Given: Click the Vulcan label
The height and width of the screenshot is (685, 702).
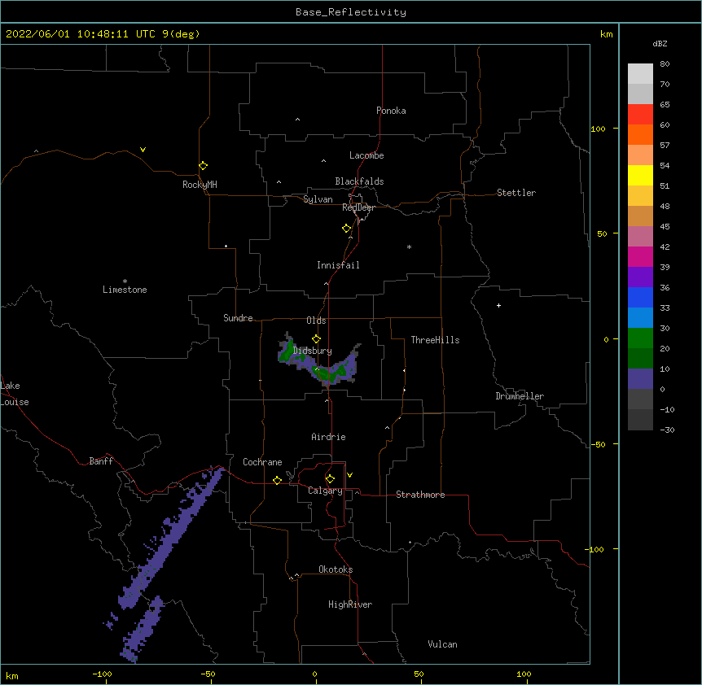Looking at the screenshot, I should [x=442, y=644].
